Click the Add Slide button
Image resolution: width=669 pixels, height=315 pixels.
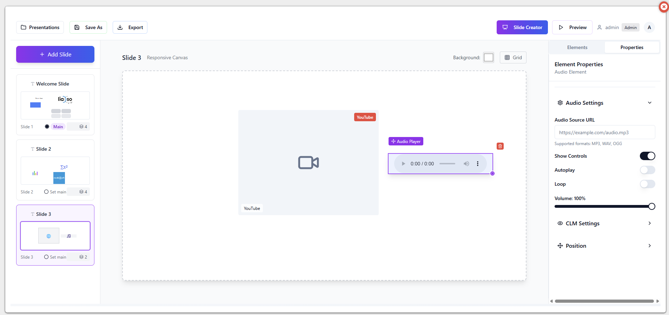[55, 54]
